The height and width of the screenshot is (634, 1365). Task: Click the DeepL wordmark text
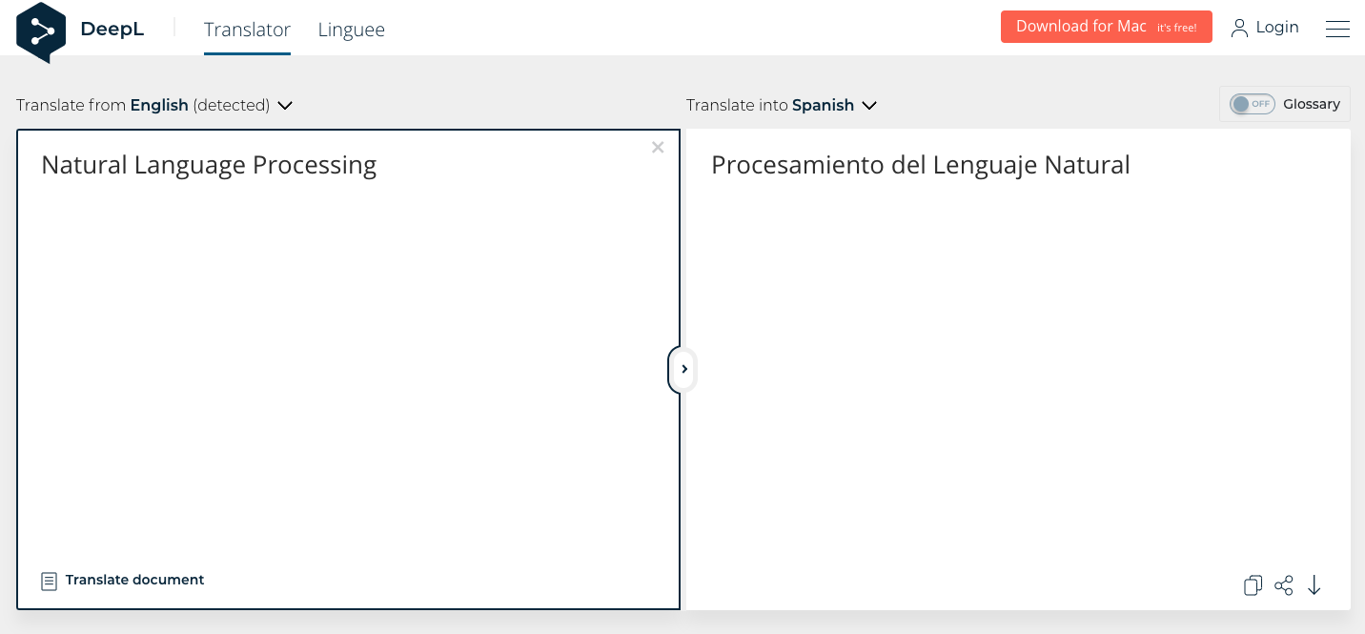pyautogui.click(x=112, y=29)
